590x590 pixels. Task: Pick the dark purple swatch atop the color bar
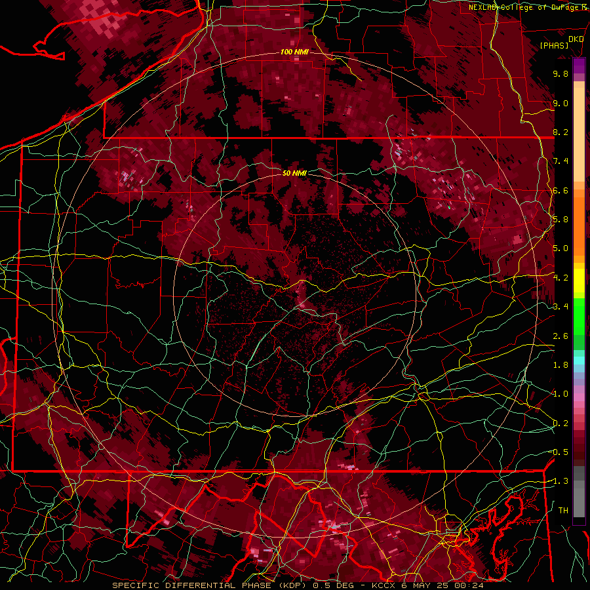click(x=579, y=66)
